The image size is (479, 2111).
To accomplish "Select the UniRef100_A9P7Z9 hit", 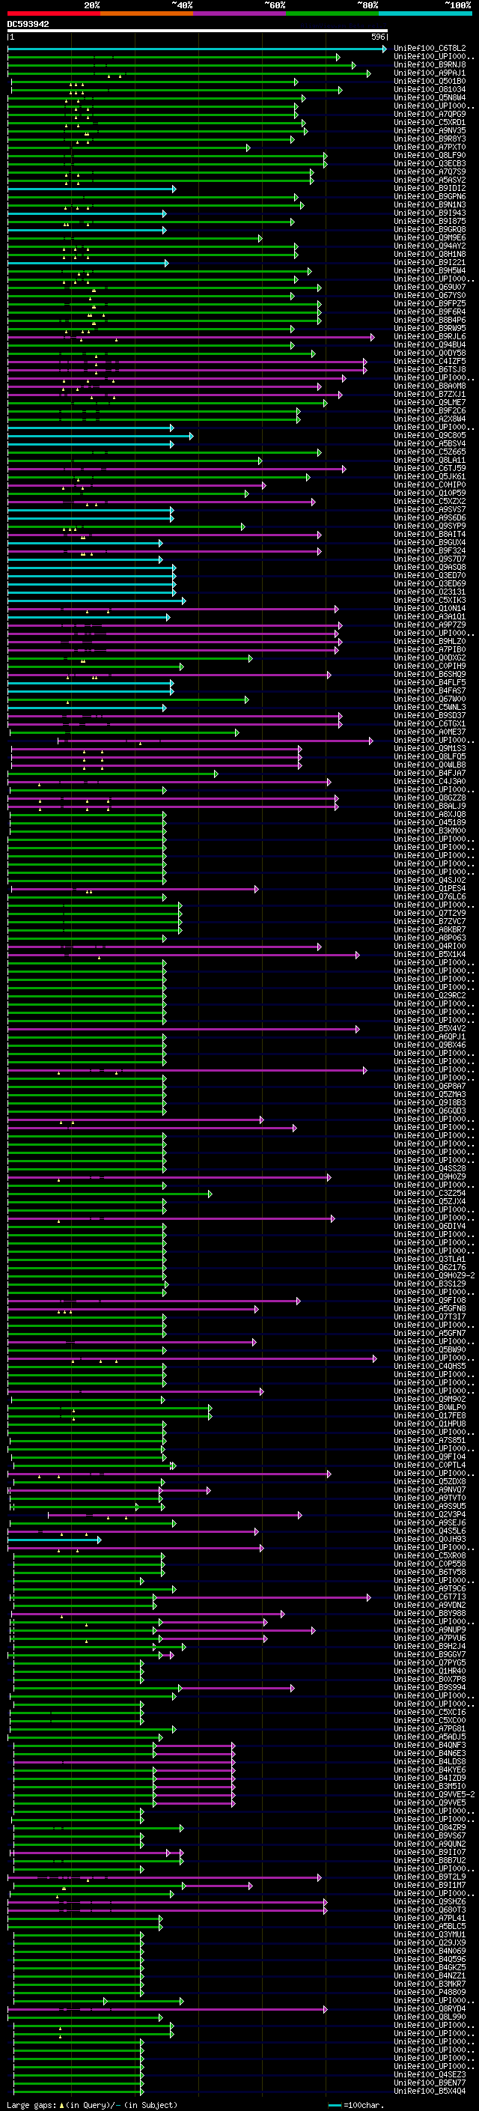I will coord(430,625).
